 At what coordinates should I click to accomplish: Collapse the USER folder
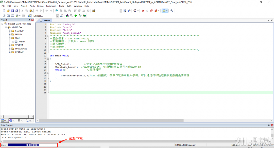(x=9, y=38)
